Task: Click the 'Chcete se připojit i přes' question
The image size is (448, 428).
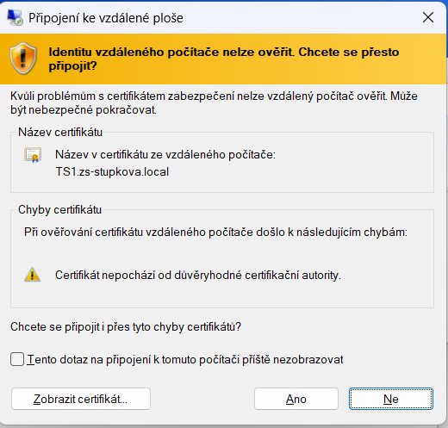Action: (126, 327)
